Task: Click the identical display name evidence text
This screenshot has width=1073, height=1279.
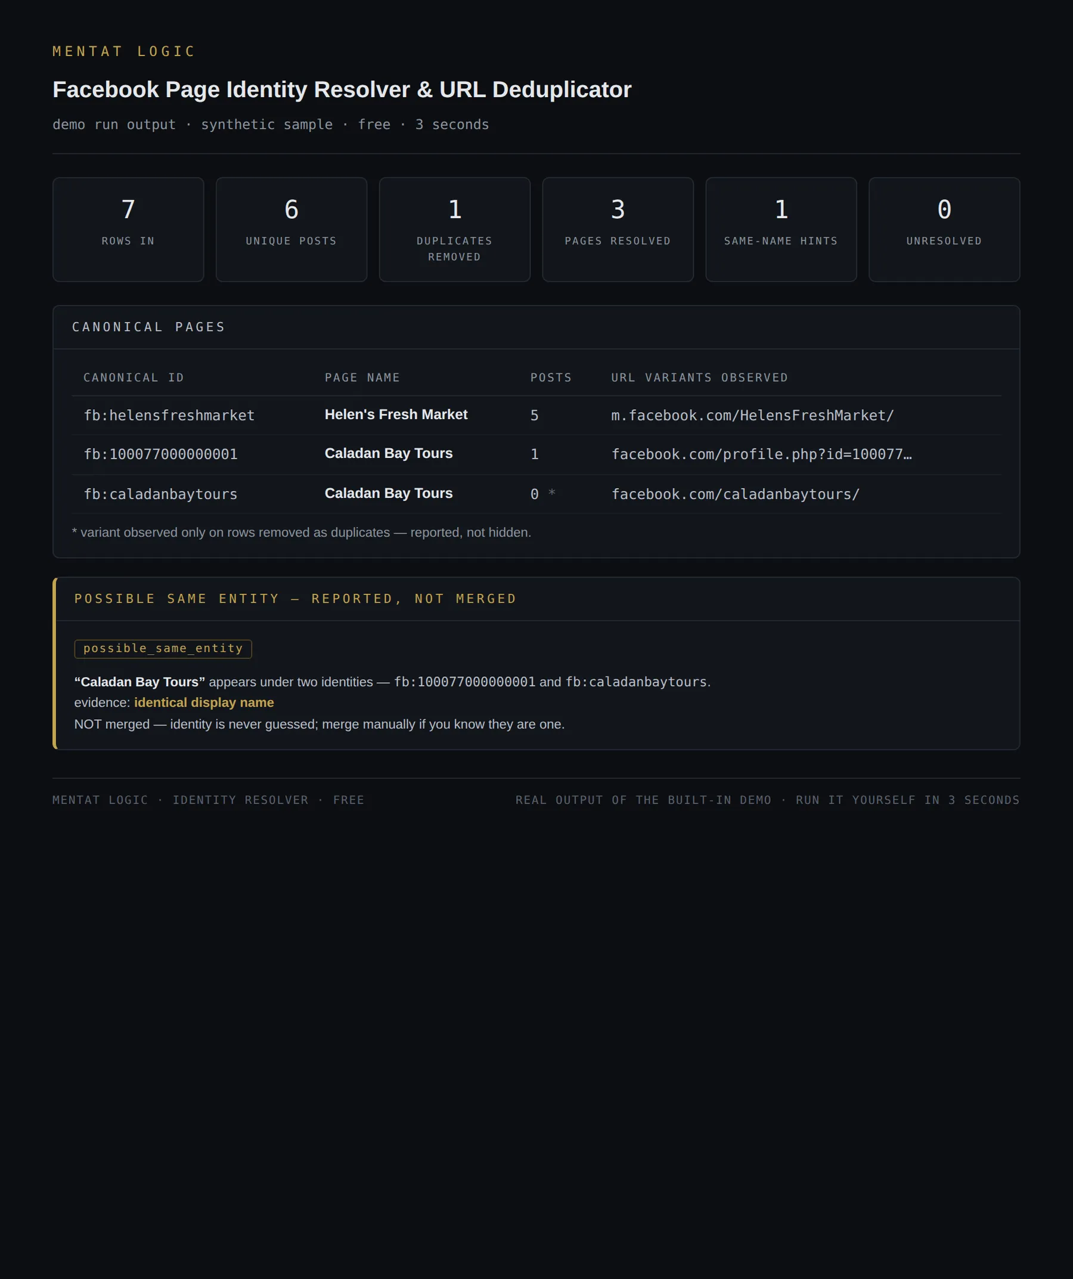Action: coord(204,703)
